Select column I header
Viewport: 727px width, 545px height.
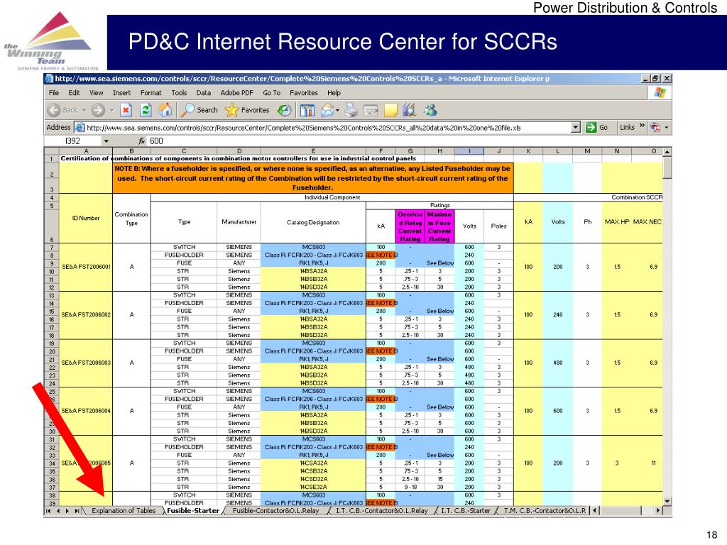(469, 151)
